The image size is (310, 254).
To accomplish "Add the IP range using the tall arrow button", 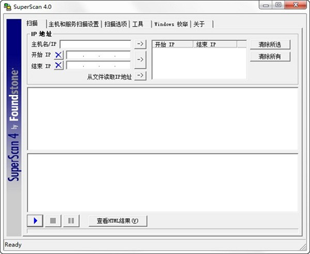I will [x=140, y=60].
